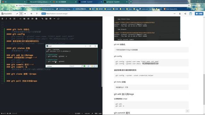Click the browser address bar URL
Viewport: 205px width, 115px height.
point(35,5)
